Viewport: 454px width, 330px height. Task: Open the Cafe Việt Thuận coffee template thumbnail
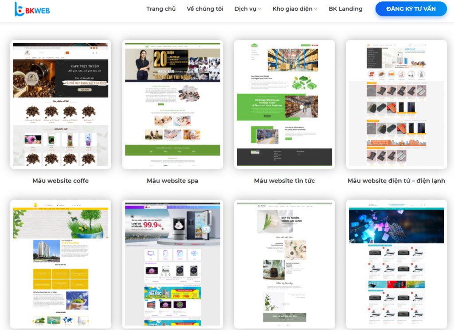(61, 104)
